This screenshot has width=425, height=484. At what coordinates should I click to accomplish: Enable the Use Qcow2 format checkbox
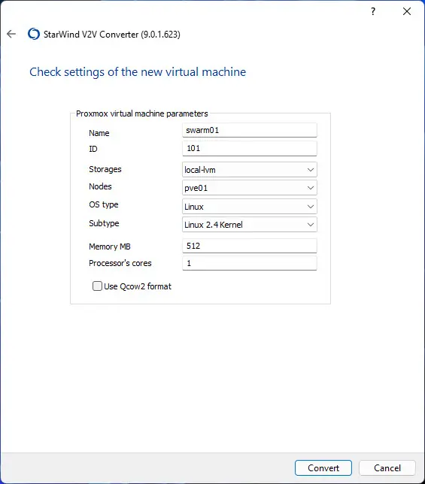tap(97, 286)
